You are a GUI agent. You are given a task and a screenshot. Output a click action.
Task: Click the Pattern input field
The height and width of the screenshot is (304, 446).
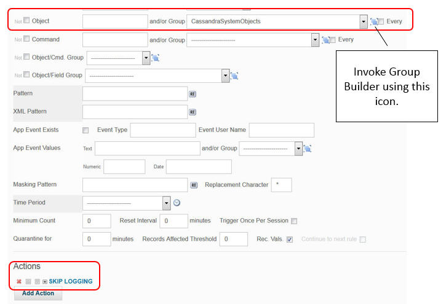coord(135,94)
